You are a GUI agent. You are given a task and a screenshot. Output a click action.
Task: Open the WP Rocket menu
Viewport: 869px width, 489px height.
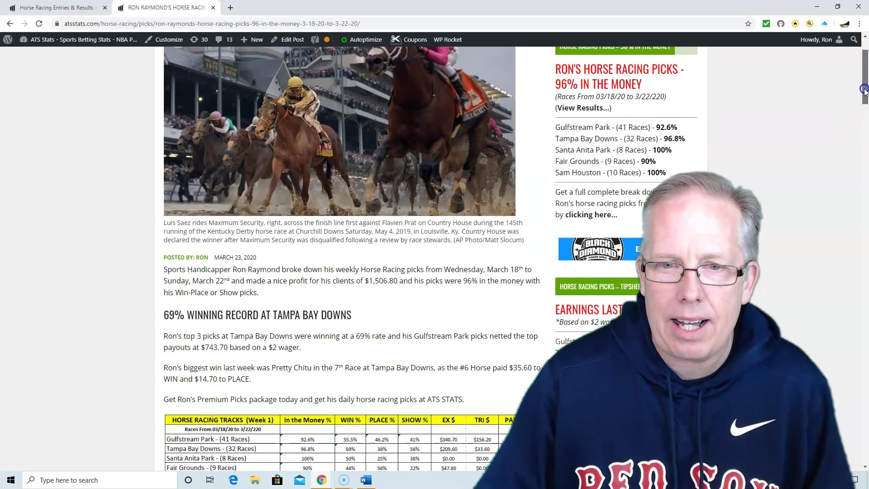(x=448, y=39)
